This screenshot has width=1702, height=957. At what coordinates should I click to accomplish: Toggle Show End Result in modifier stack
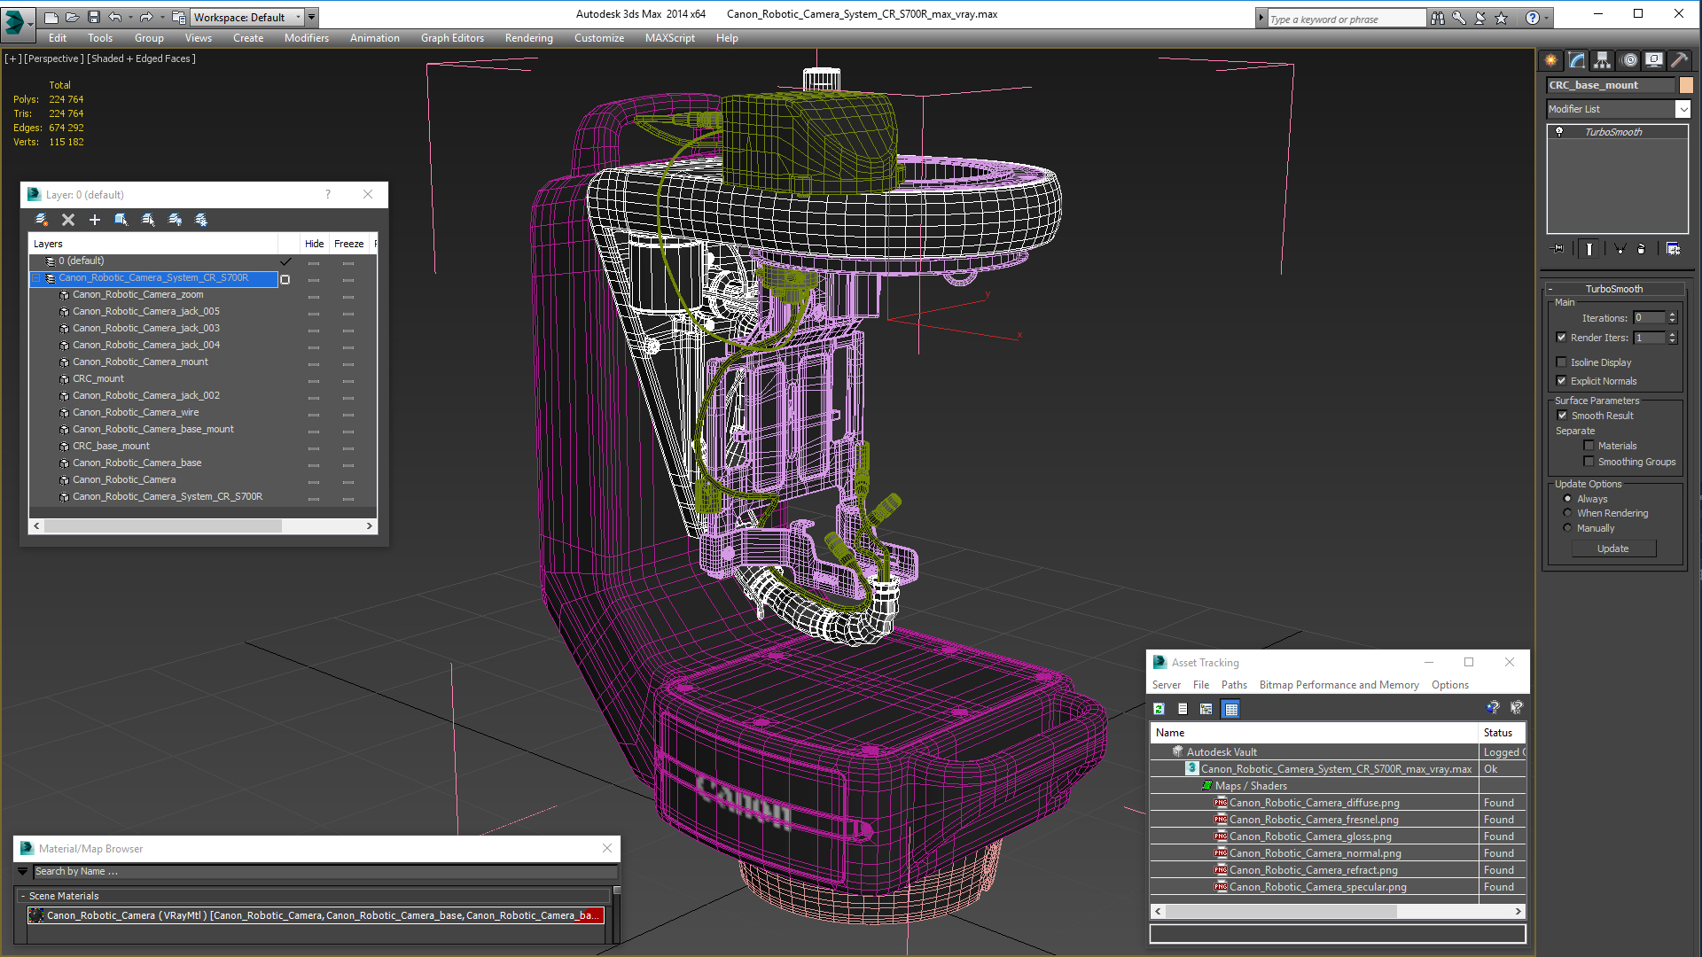[x=1589, y=249]
